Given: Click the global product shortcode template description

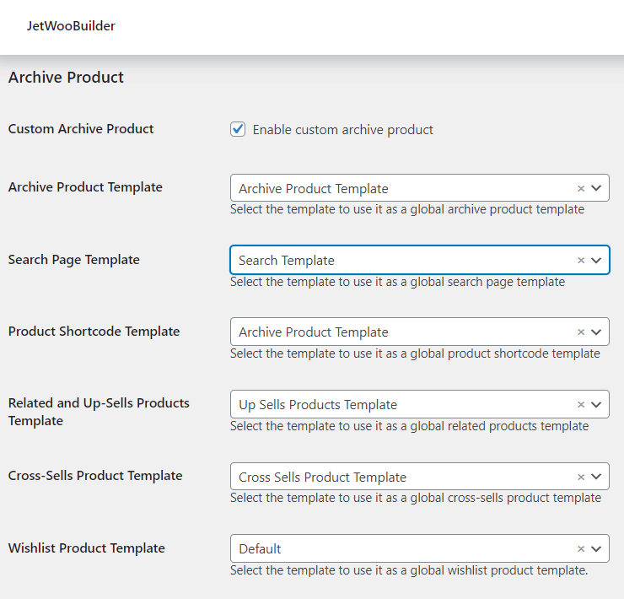Looking at the screenshot, I should (415, 353).
